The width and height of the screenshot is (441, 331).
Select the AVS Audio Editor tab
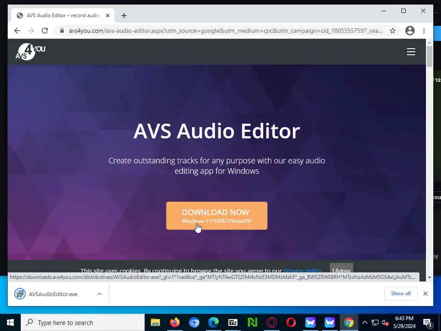click(x=63, y=16)
